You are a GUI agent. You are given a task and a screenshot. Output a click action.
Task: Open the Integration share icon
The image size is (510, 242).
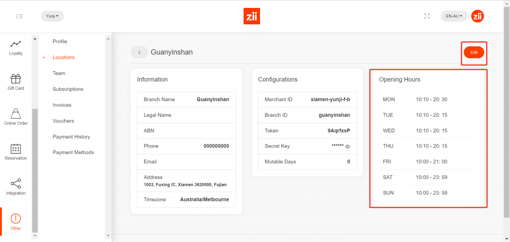(x=15, y=184)
